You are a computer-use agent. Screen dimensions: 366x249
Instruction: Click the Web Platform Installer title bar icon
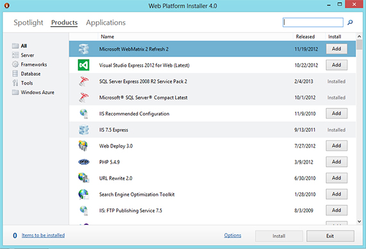(x=6, y=5)
